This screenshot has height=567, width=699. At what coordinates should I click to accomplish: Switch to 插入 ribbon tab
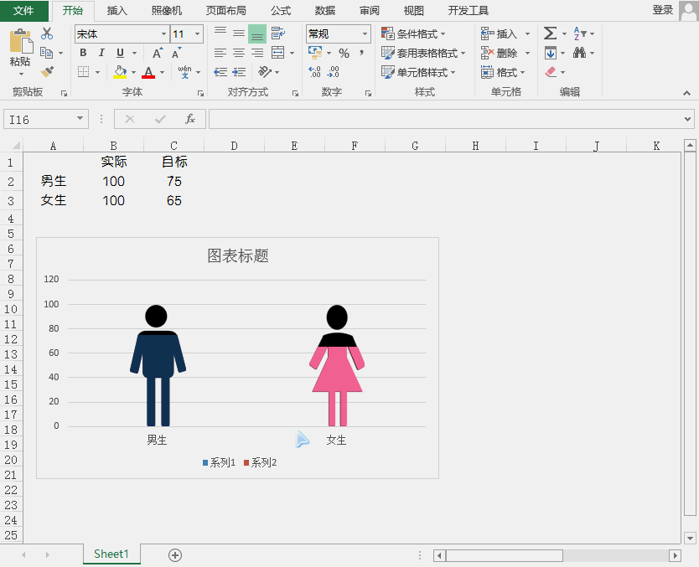pyautogui.click(x=116, y=11)
